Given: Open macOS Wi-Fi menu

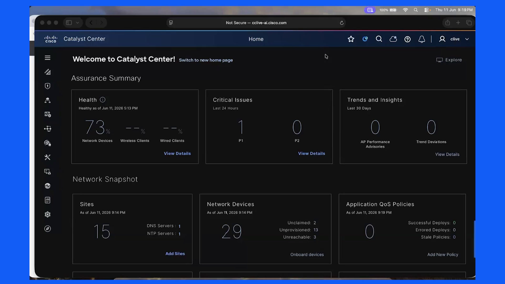Looking at the screenshot, I should [405, 10].
